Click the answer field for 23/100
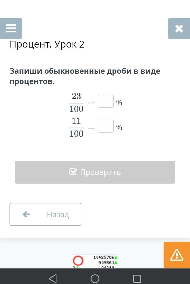The height and width of the screenshot is (284, 190). (x=106, y=101)
